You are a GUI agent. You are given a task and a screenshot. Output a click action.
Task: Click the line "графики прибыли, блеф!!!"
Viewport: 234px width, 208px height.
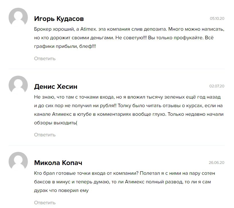pos(65,46)
